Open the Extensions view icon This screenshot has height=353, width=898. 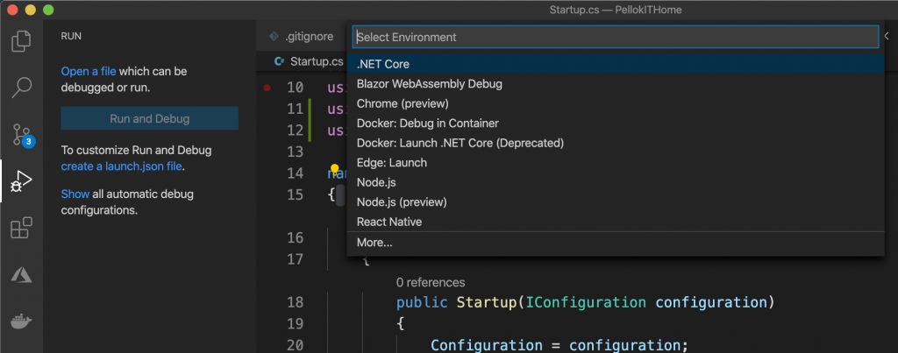tap(21, 229)
